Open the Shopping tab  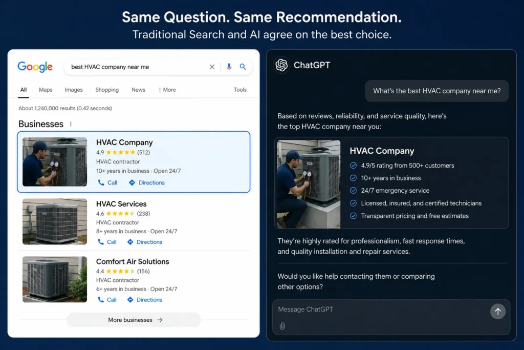(107, 90)
